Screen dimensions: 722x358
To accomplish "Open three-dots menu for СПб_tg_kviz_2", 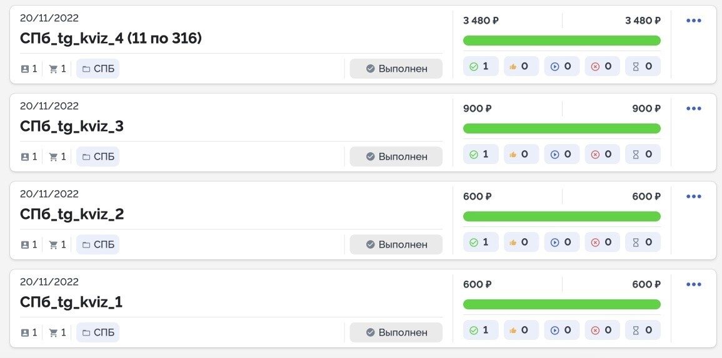I will [x=693, y=196].
